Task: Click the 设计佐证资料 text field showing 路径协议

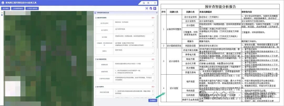Action: click(x=134, y=23)
